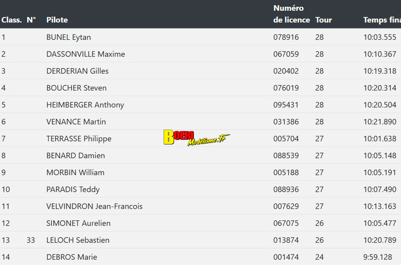Sort by the Class. column header
This screenshot has height=270, width=401.
(x=11, y=20)
